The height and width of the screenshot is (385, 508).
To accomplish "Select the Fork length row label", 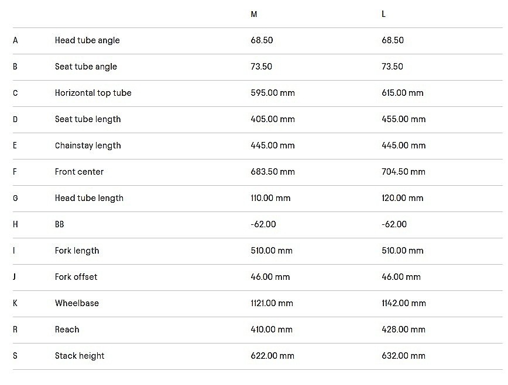I will tap(77, 251).
